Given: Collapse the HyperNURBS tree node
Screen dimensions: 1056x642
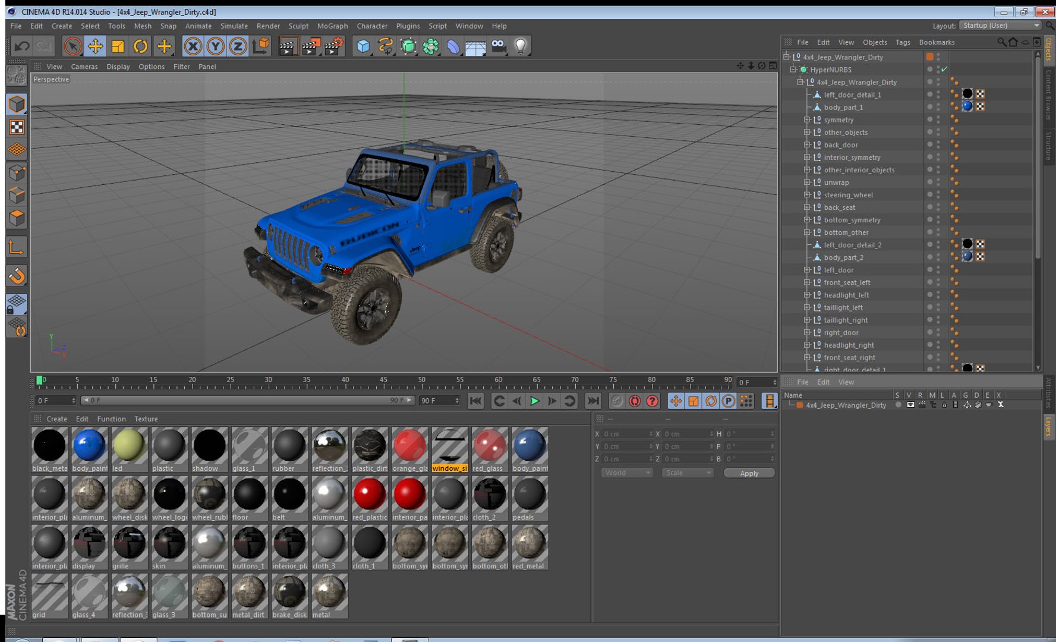Looking at the screenshot, I should click(x=793, y=70).
